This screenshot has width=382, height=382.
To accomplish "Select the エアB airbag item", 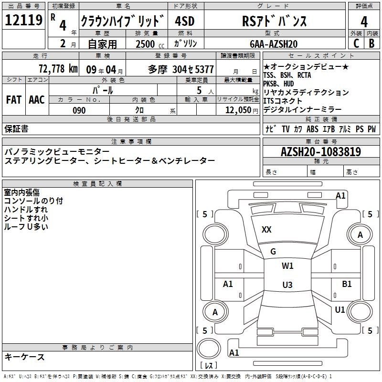I will 329,129.
